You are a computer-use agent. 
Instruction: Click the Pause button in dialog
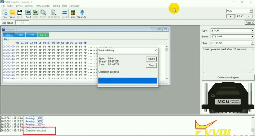pos(151,59)
